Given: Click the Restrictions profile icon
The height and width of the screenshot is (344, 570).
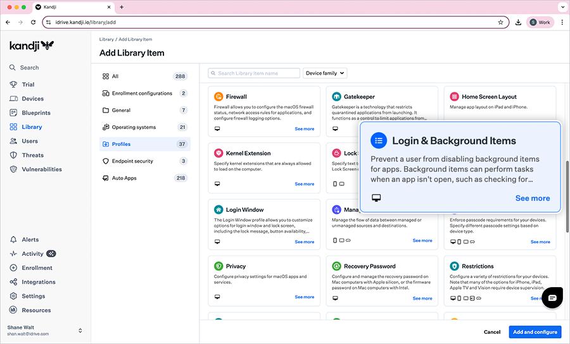Looking at the screenshot, I should (454, 266).
